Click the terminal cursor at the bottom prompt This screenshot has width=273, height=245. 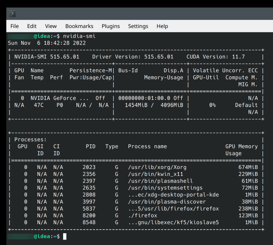point(65,236)
